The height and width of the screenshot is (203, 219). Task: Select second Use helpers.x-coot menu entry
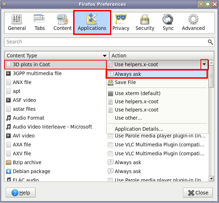tap(157, 110)
